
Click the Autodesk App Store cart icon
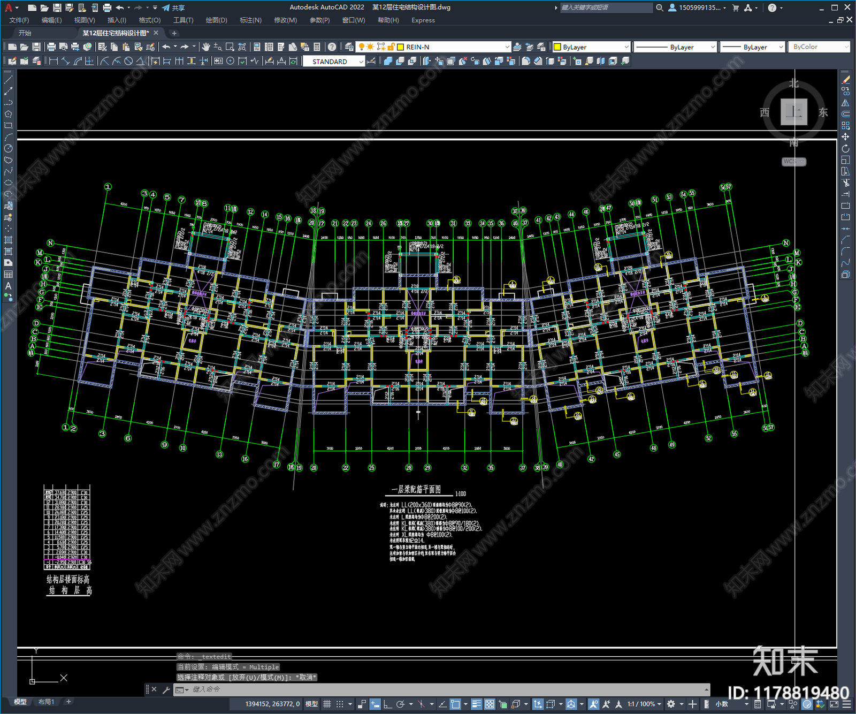point(736,7)
